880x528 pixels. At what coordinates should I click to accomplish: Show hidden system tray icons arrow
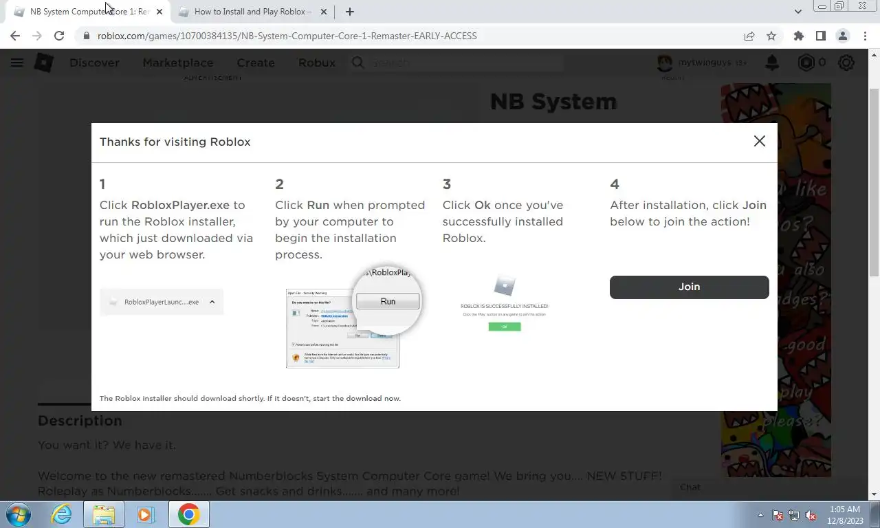(x=760, y=515)
